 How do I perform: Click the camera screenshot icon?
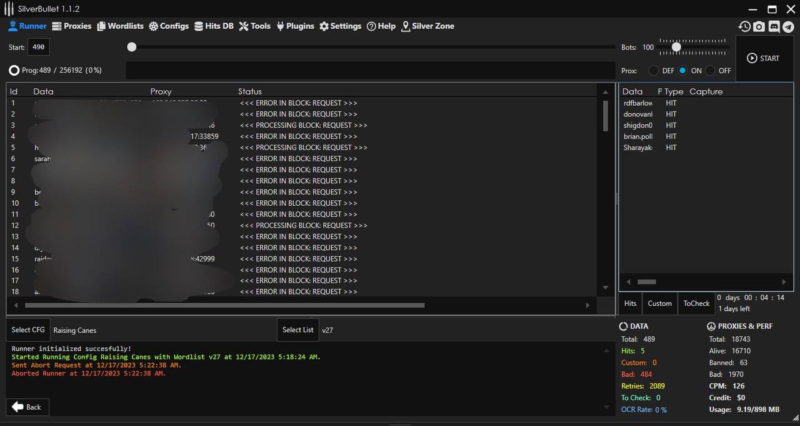pyautogui.click(x=759, y=26)
